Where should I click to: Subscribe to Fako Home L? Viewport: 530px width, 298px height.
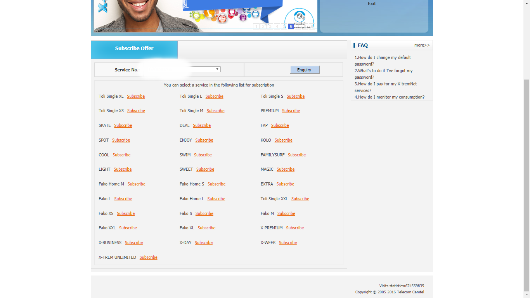click(x=216, y=199)
